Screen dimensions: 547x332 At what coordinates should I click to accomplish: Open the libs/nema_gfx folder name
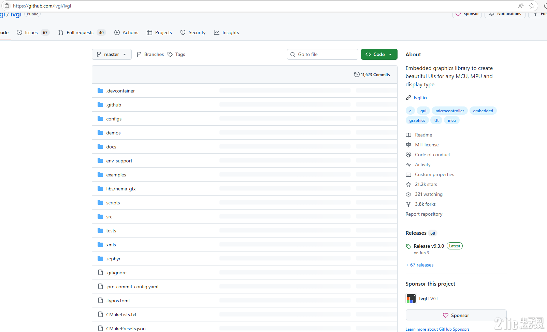pos(121,189)
